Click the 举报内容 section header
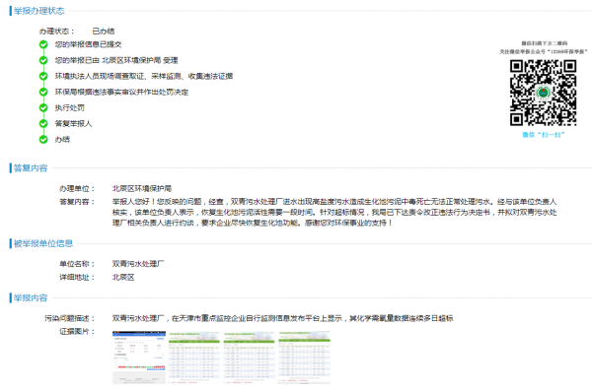The width and height of the screenshot is (592, 391). (31, 297)
